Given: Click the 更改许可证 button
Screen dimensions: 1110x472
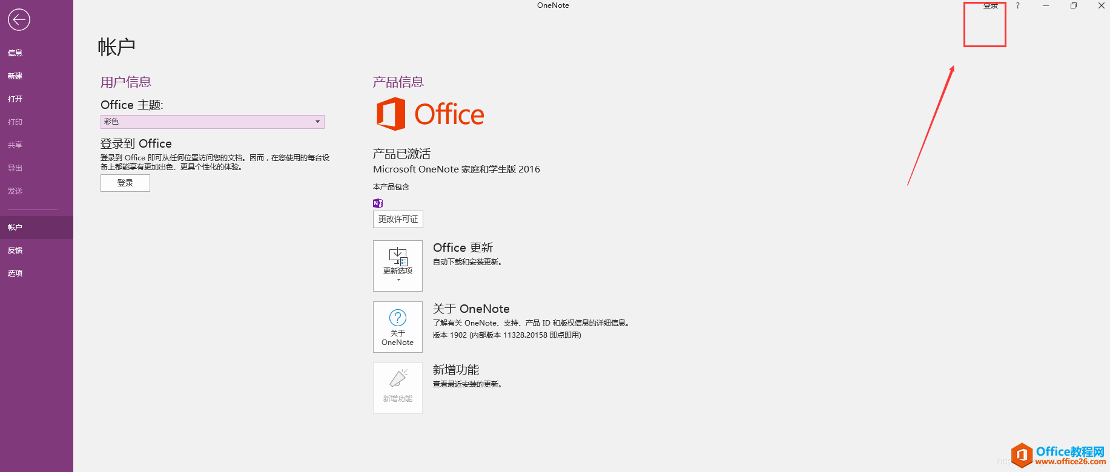Looking at the screenshot, I should pyautogui.click(x=398, y=219).
